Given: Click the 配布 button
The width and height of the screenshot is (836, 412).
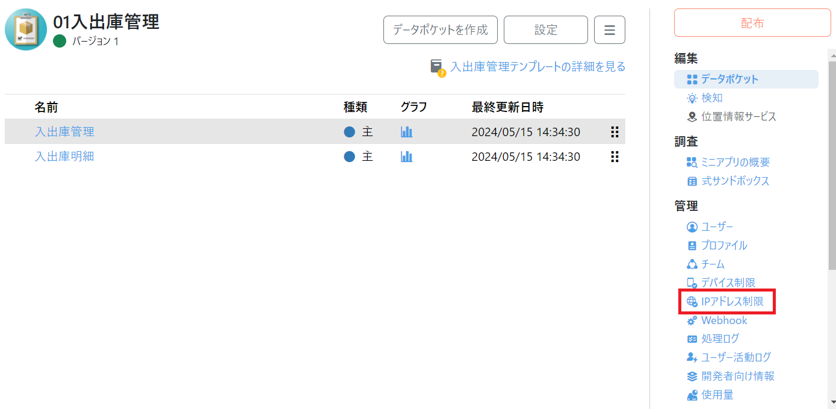Looking at the screenshot, I should (752, 23).
